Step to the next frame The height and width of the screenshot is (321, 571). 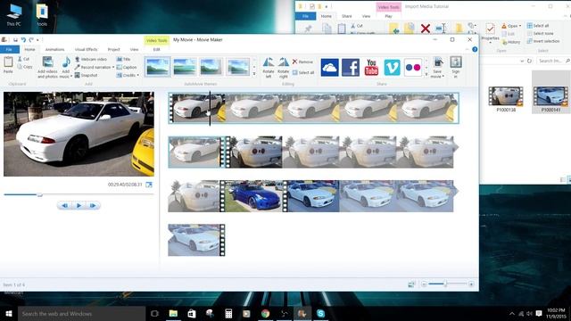[x=93, y=206]
